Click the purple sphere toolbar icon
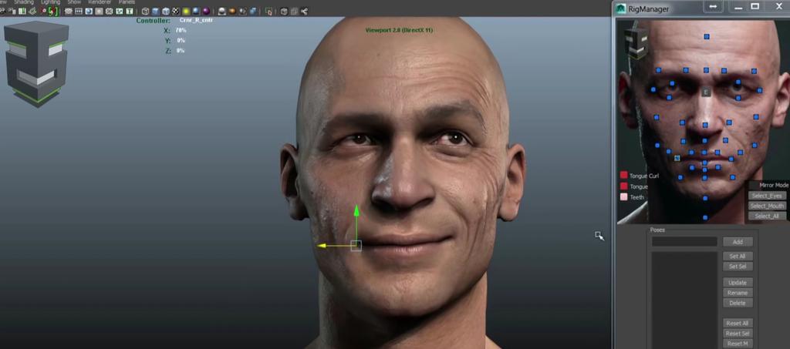Image resolution: width=790 pixels, height=349 pixels. tap(205, 11)
